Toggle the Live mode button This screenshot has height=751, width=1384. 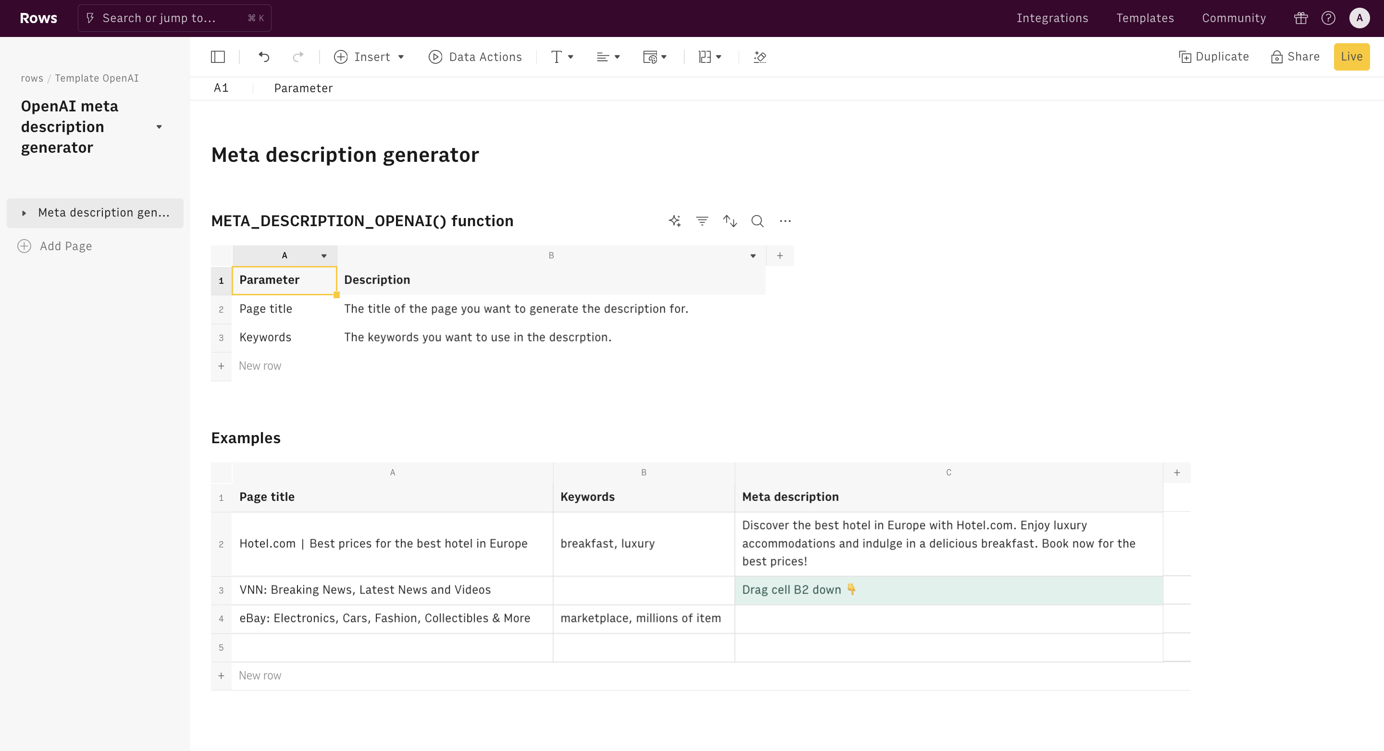pos(1351,57)
